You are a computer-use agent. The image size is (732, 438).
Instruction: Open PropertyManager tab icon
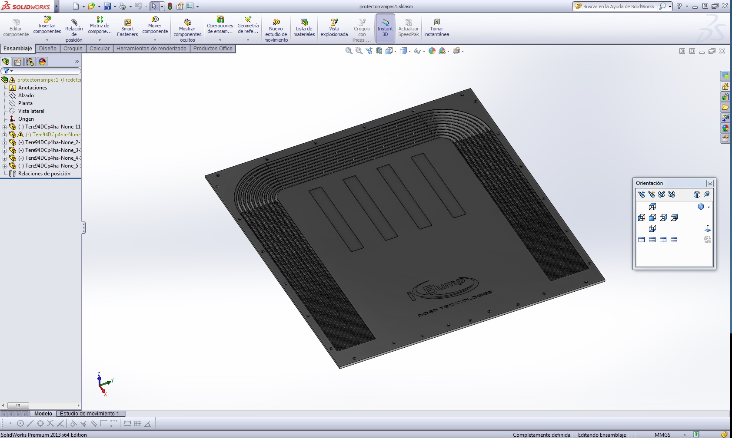(18, 62)
